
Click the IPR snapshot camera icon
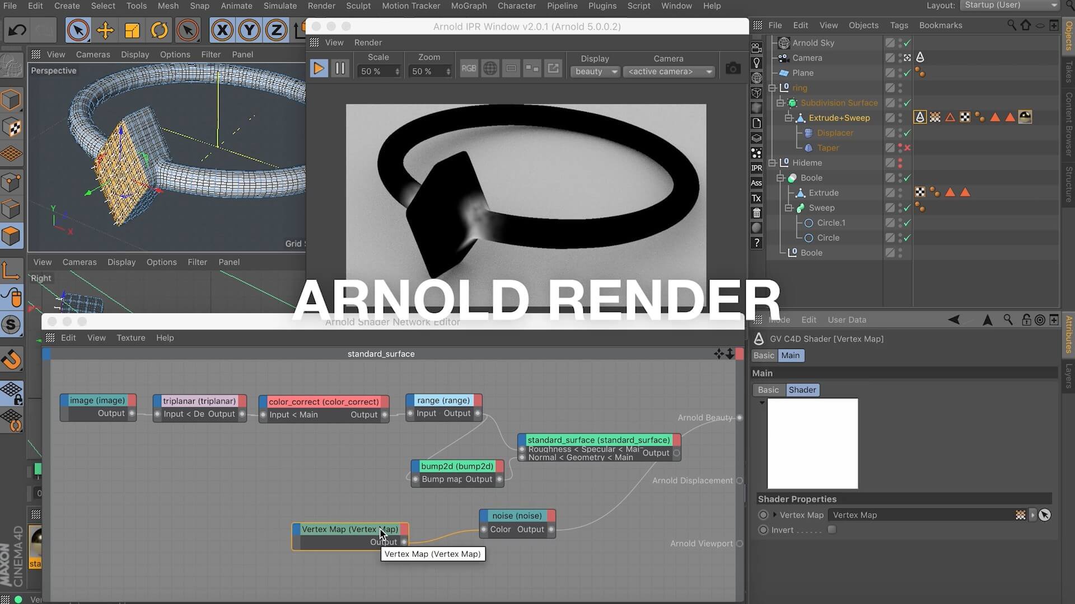(x=732, y=69)
